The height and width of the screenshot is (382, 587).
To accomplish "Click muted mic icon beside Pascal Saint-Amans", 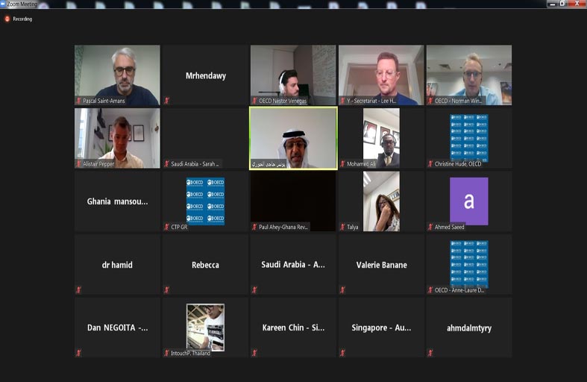I will coord(78,101).
